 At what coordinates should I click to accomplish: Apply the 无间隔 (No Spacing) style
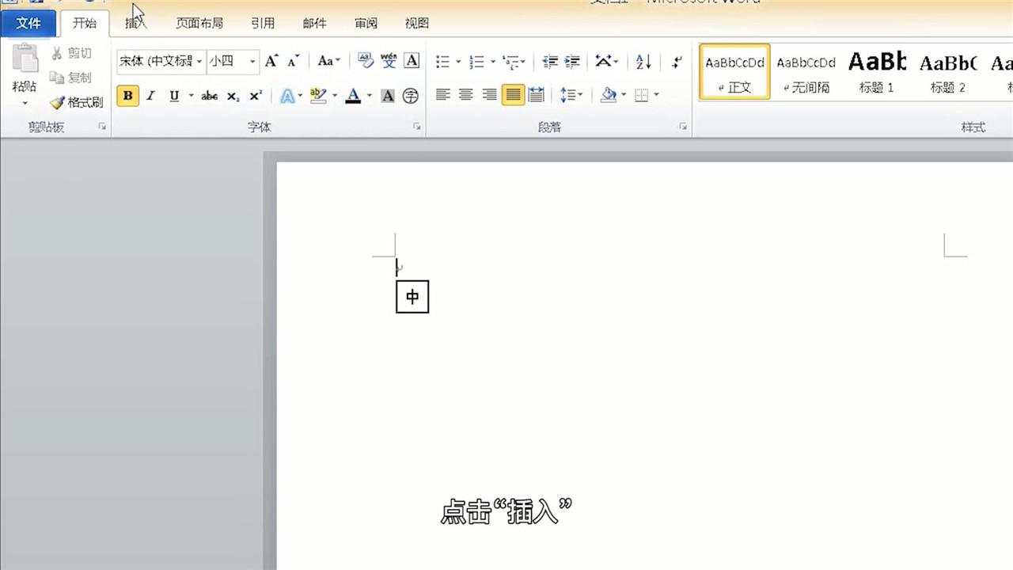click(x=806, y=72)
